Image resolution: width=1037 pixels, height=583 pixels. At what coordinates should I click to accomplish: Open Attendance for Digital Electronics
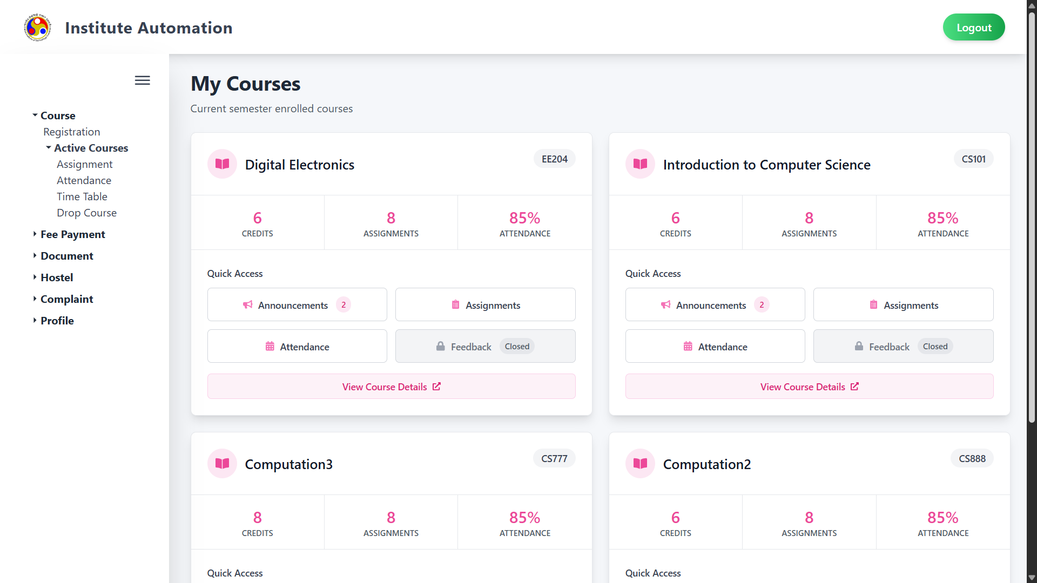[x=297, y=347]
